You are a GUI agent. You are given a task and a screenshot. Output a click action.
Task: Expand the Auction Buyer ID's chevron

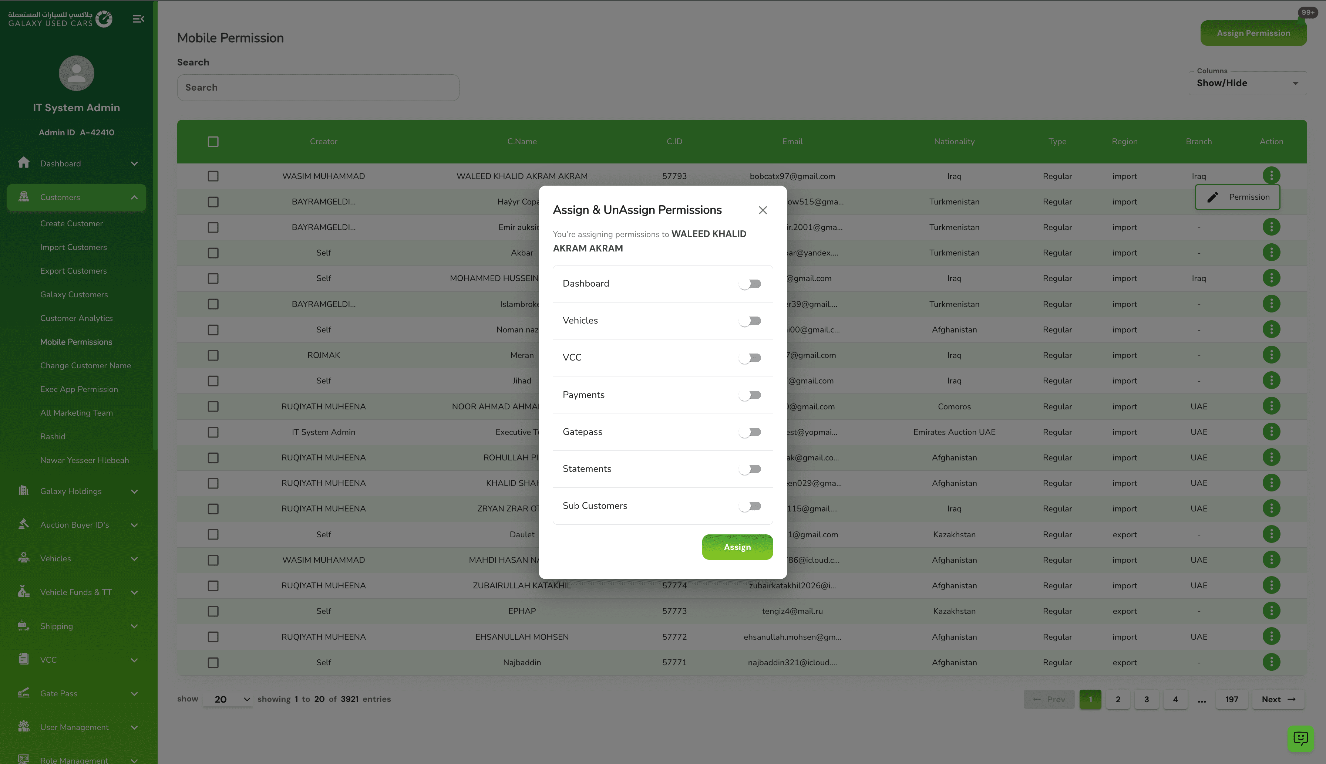[x=134, y=525]
